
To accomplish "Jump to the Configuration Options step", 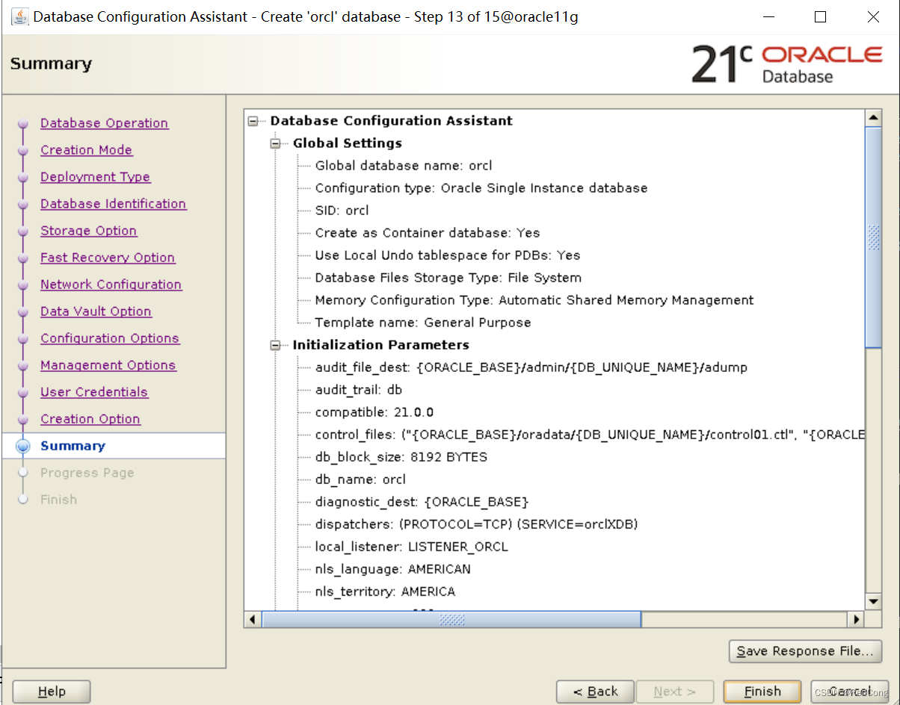I will 110,338.
